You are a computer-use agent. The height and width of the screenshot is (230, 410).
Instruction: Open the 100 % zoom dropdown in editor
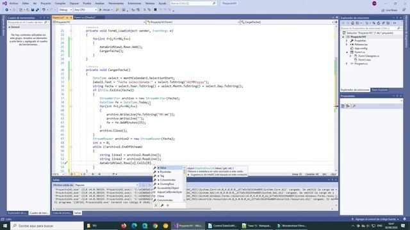pos(58,174)
